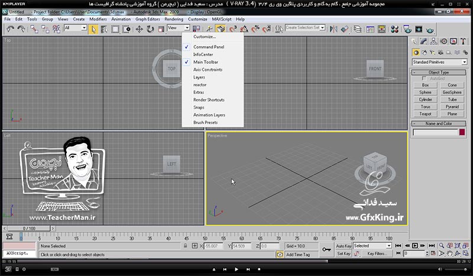
Task: Select the Shapes category icon
Action: (425, 53)
